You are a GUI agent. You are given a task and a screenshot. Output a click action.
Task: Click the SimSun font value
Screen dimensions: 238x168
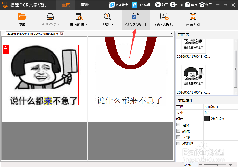click(x=211, y=106)
